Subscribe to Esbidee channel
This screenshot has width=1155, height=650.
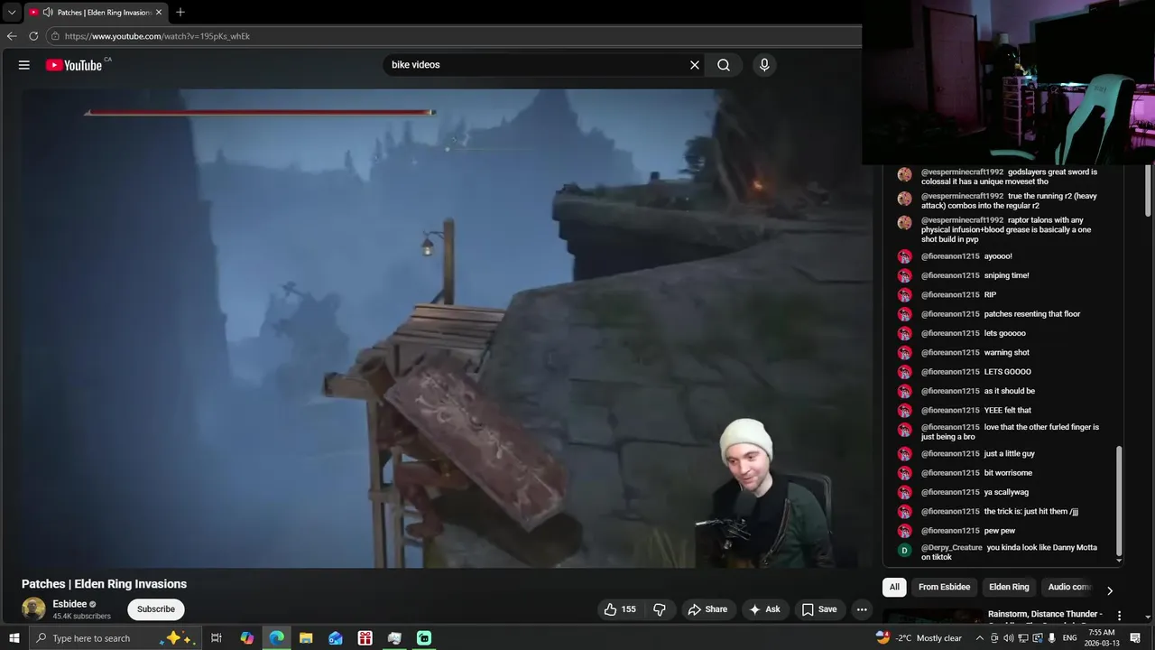156,609
